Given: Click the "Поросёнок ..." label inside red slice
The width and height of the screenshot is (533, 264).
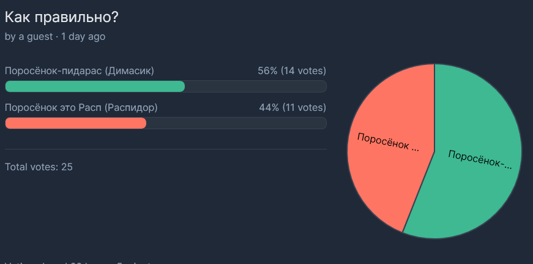Looking at the screenshot, I should [388, 142].
